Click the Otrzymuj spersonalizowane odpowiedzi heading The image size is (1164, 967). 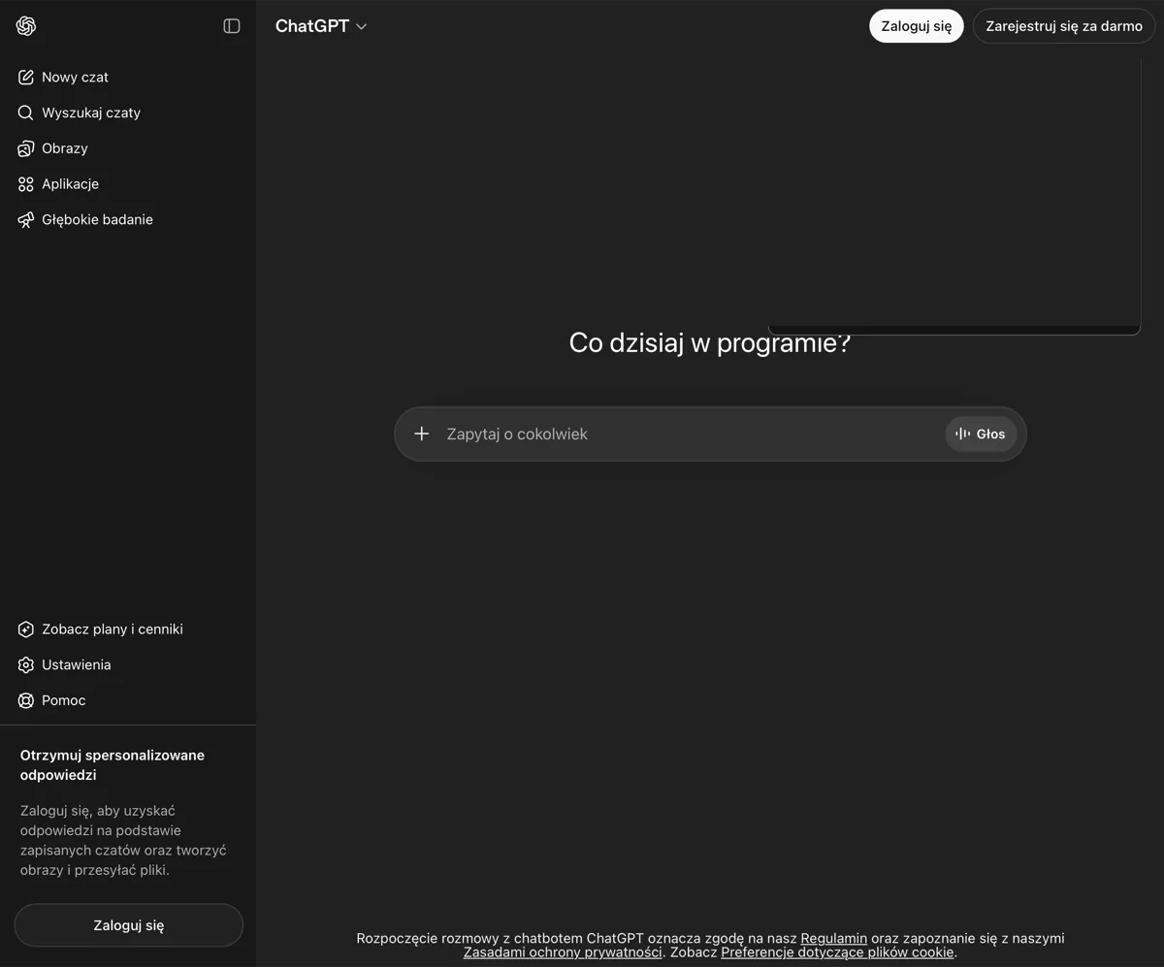(113, 765)
